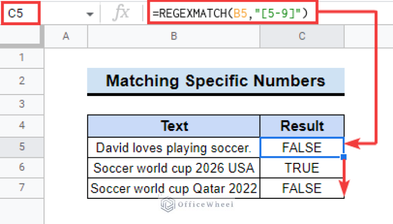Screen dimensions: 393x224
Task: Open the Name Box dropdown arrow
Action: coord(90,14)
